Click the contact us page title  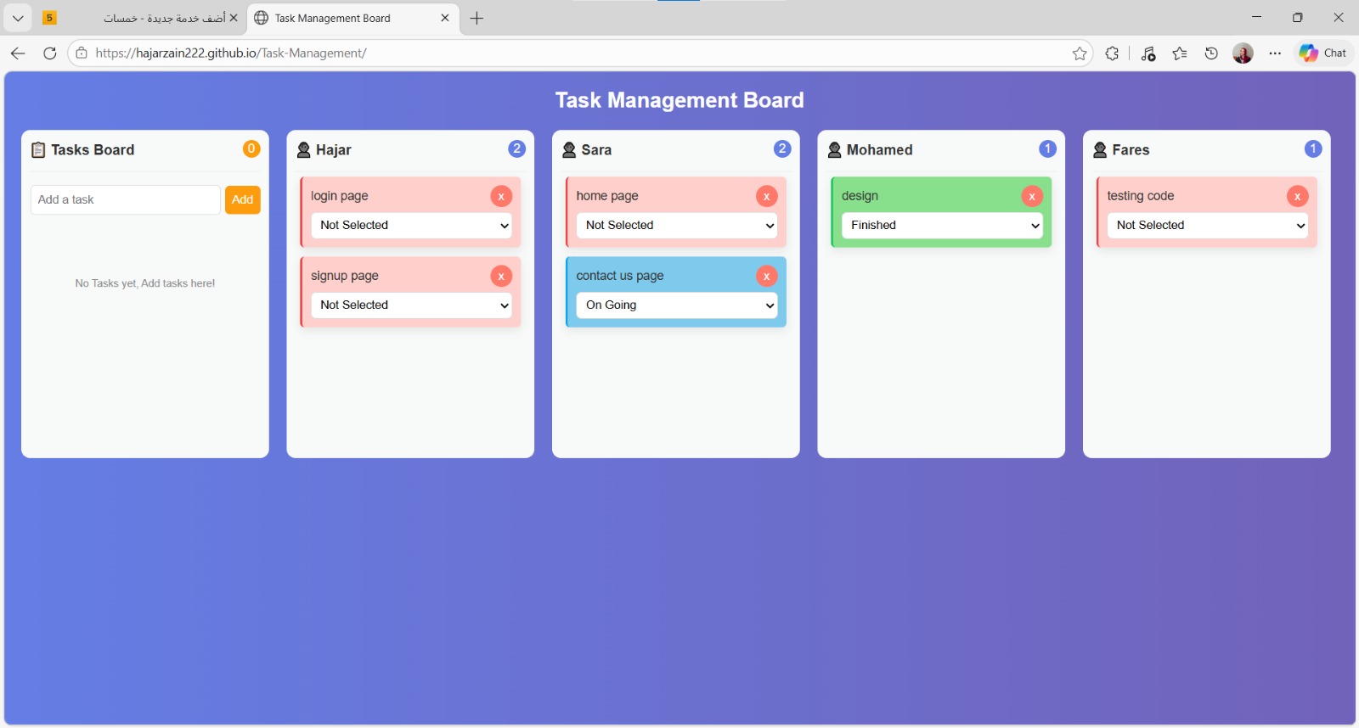pyautogui.click(x=620, y=276)
